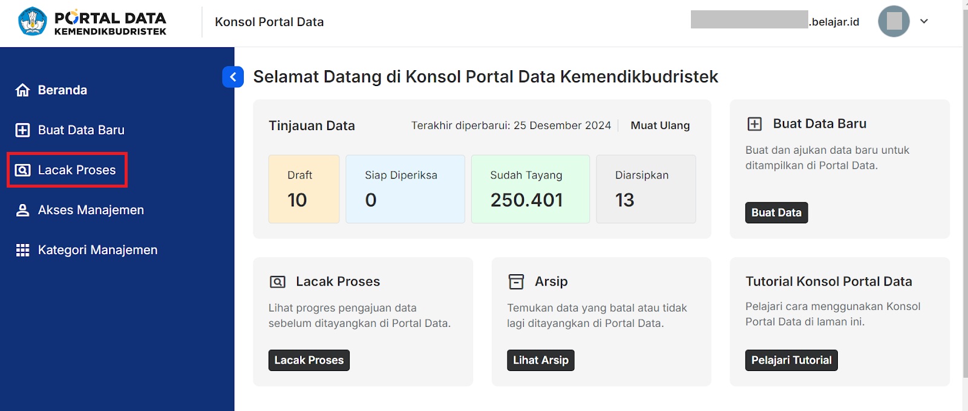
Task: Collapse the sidebar with the blue chevron
Action: click(x=233, y=77)
